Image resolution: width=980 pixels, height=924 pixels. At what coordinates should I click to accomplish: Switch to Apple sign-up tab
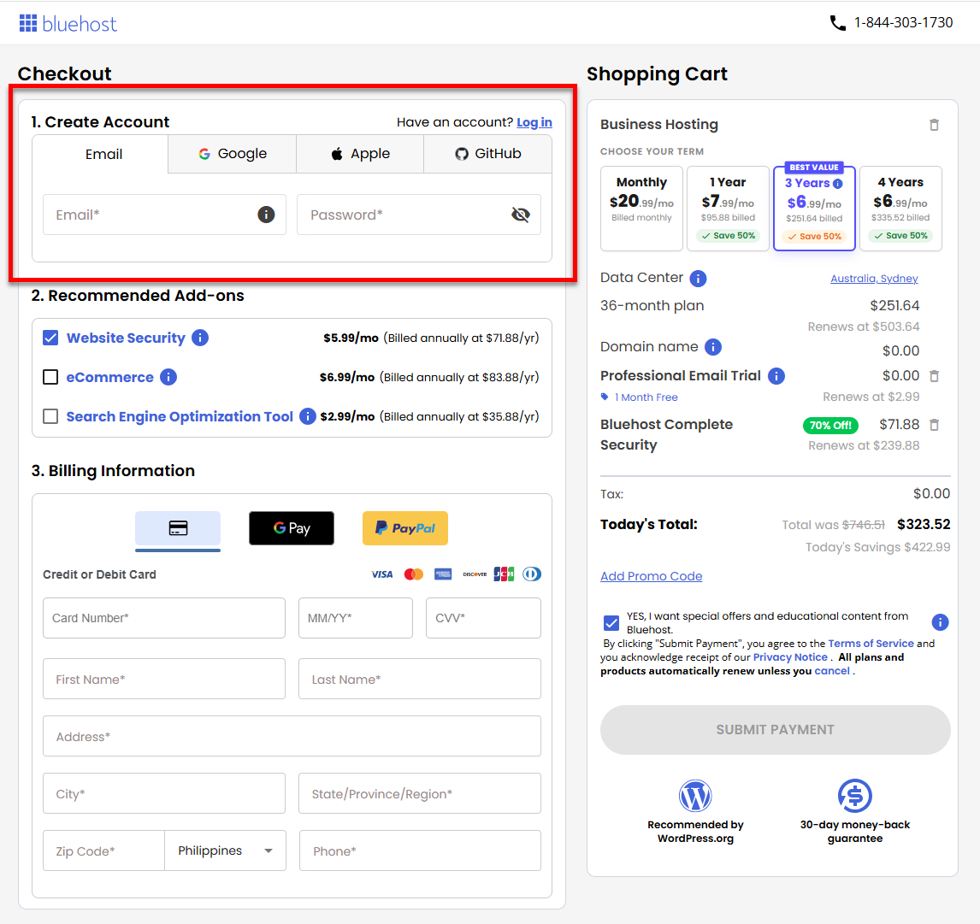(x=360, y=154)
